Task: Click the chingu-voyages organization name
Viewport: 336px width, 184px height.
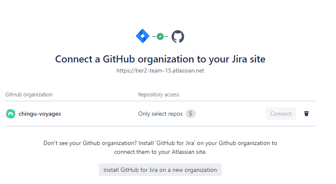Action: 40,114
